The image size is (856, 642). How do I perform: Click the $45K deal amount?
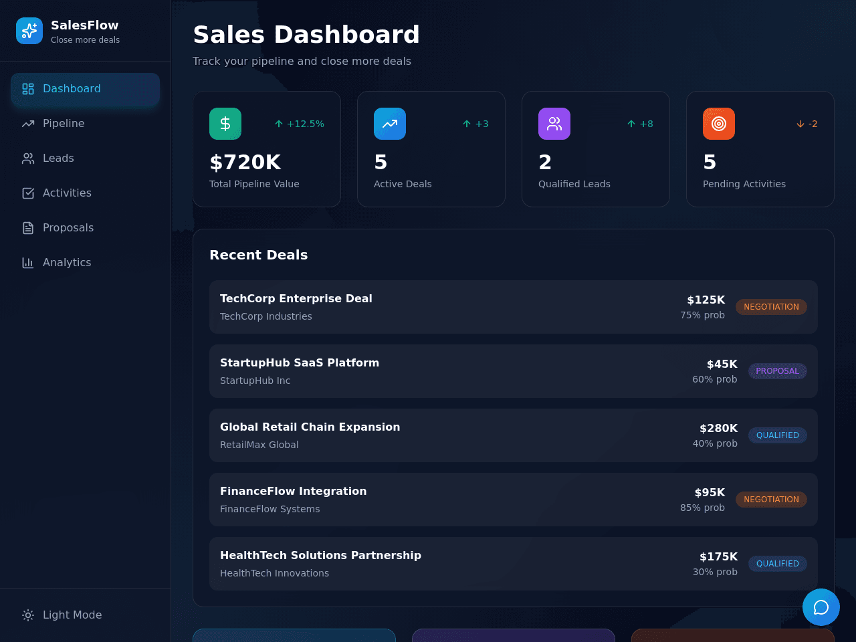click(x=722, y=364)
